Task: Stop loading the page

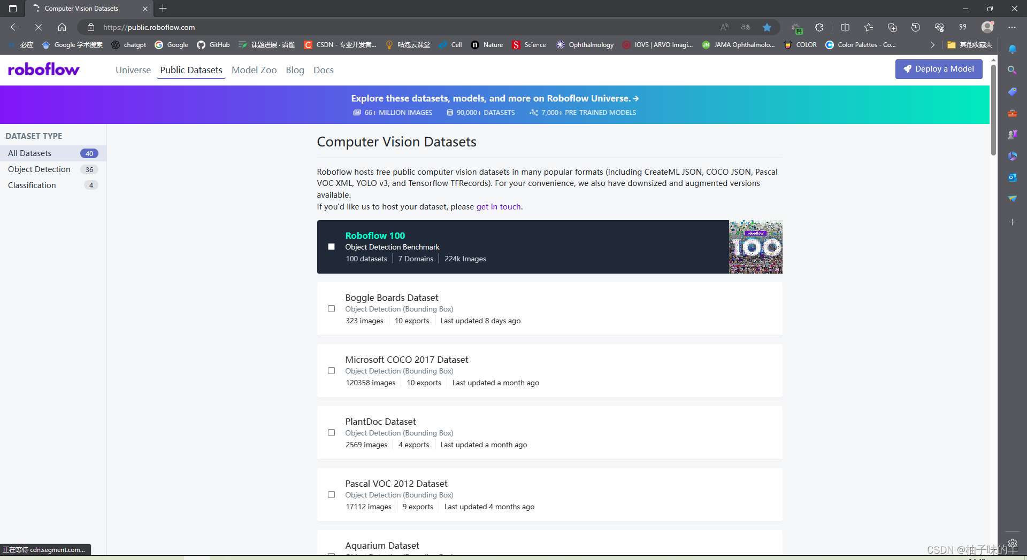Action: tap(39, 27)
